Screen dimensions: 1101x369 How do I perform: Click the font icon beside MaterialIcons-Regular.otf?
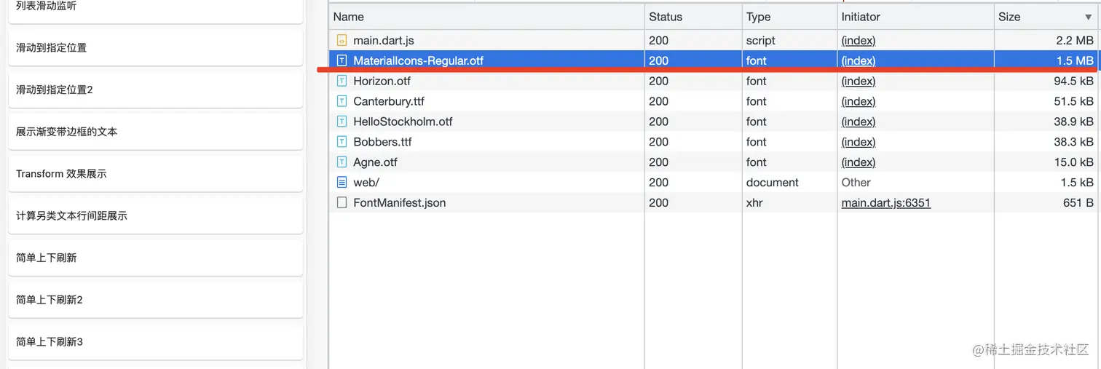tap(342, 61)
